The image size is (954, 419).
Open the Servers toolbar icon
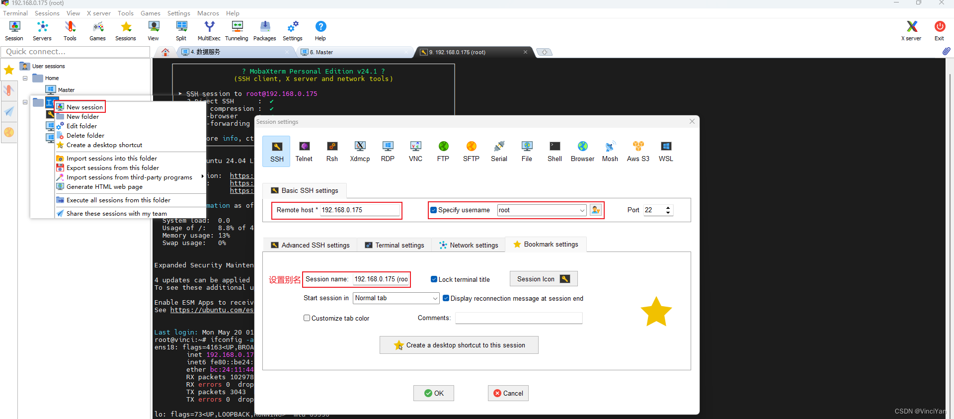42,31
